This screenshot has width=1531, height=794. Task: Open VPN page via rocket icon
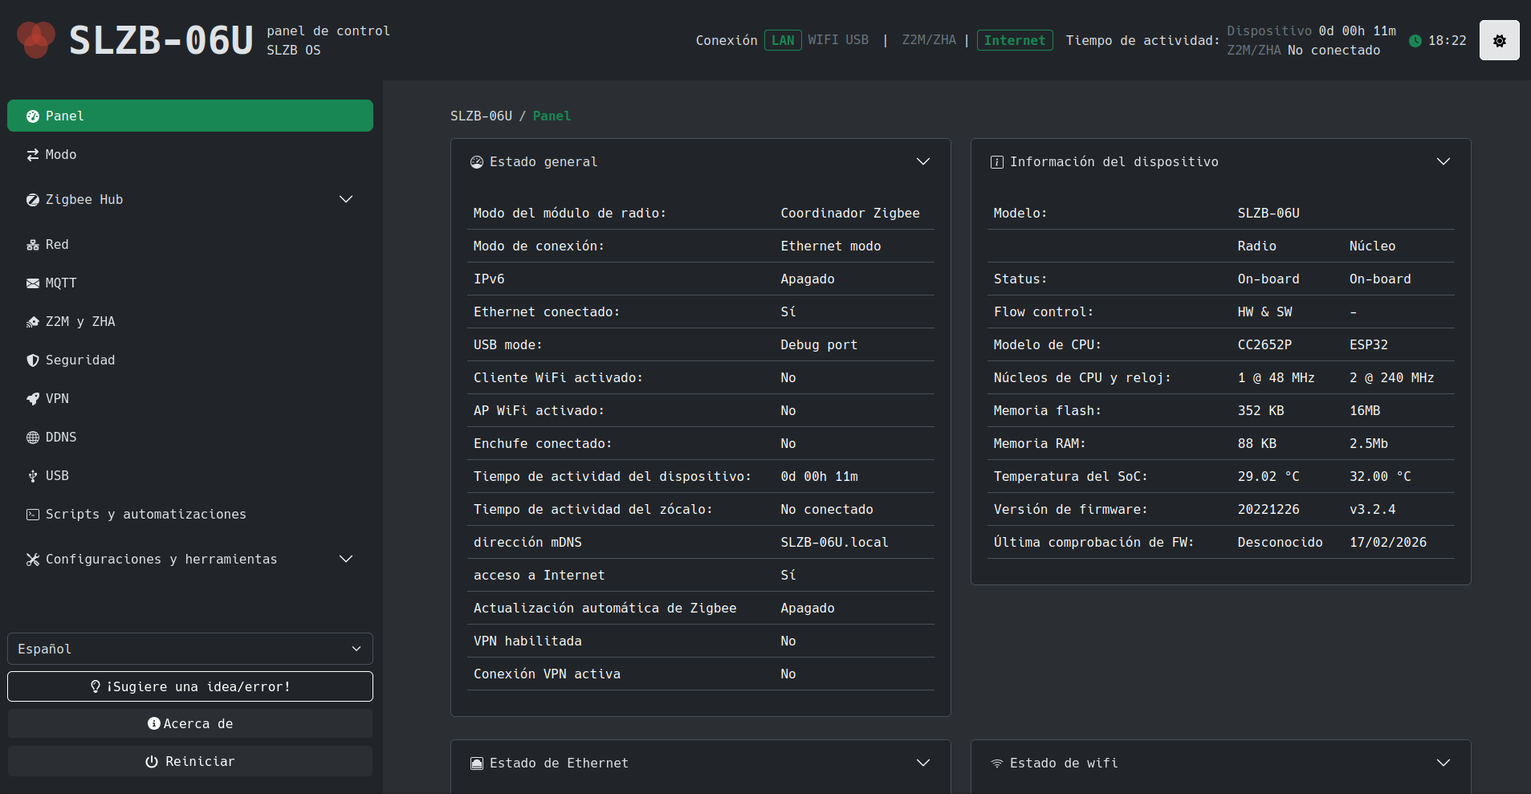point(33,399)
